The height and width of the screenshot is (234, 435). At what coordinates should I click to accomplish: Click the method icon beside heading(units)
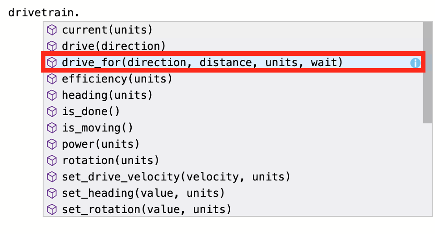[52, 95]
